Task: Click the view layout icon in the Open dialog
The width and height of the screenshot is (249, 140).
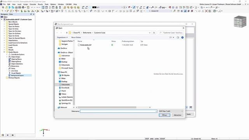Action: pos(171,37)
